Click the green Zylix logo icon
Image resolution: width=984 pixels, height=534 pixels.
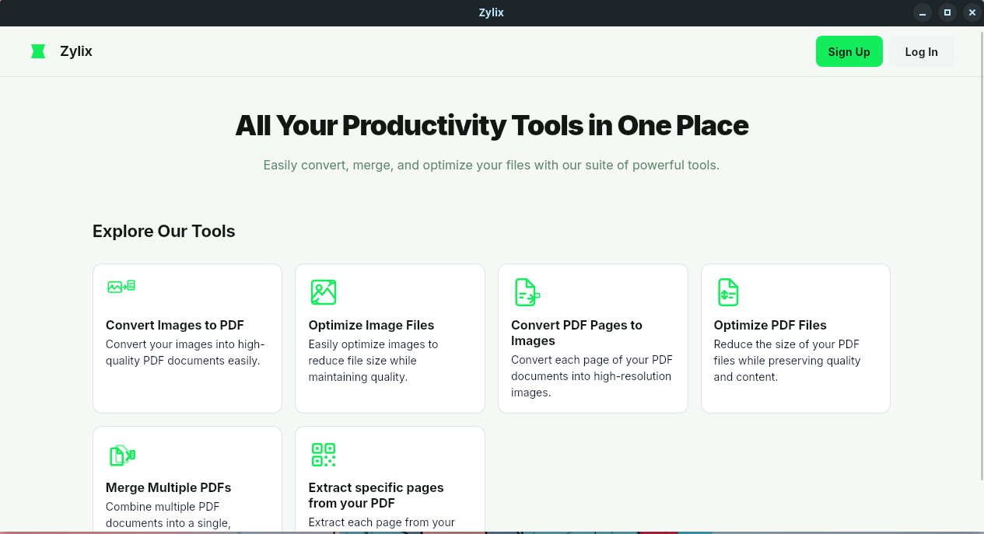38,51
